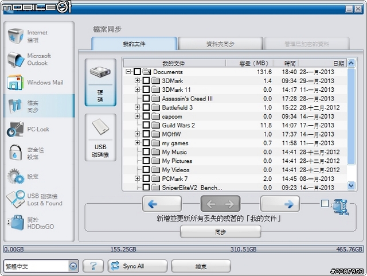
Task: Click the PCMark 7 folder icon
Action: 155,178
